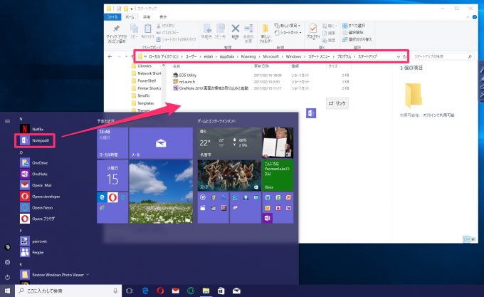Click AppData in the address path
This screenshot has height=297, width=484.
coord(227,56)
